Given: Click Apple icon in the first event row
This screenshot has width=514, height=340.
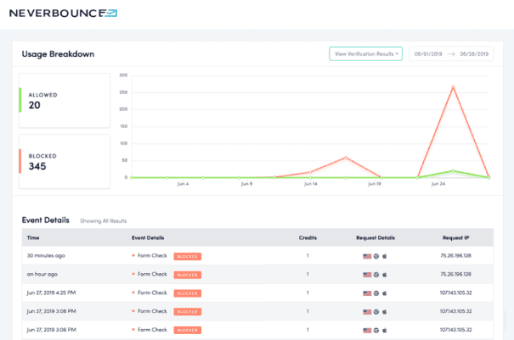Looking at the screenshot, I should (x=384, y=255).
